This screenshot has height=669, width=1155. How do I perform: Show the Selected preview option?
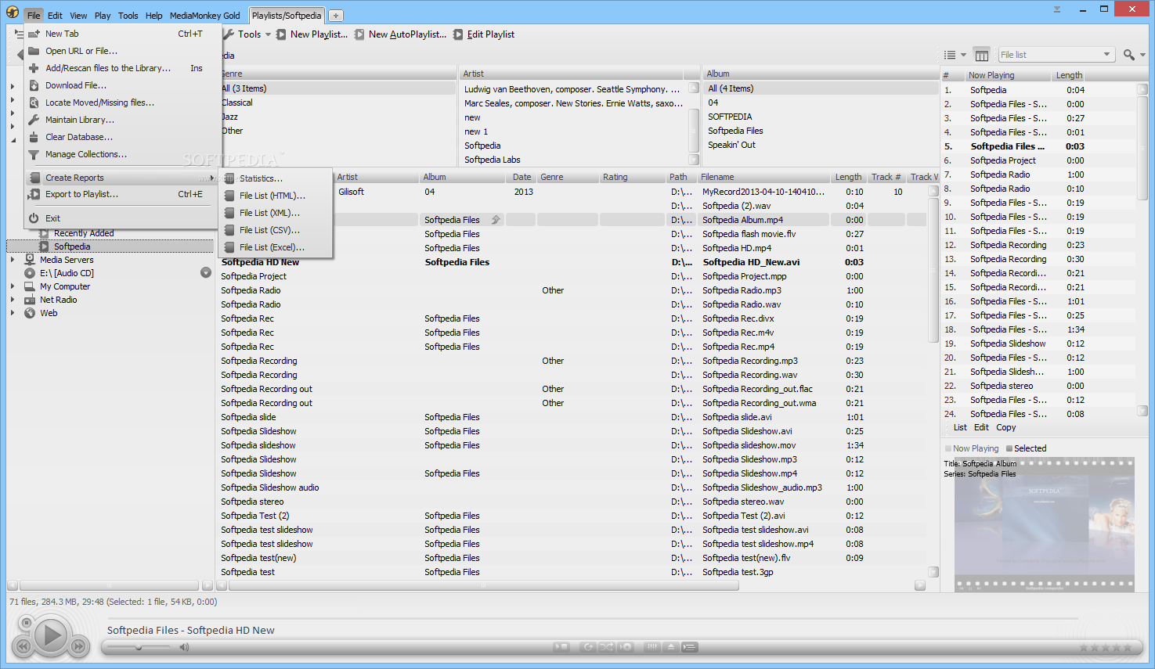pyautogui.click(x=1026, y=448)
